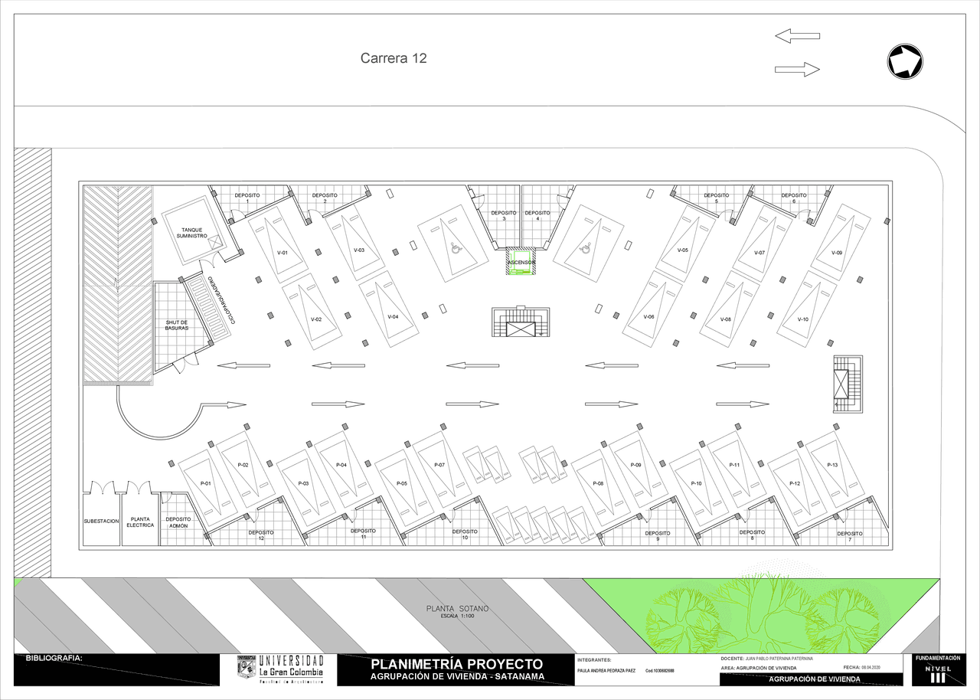Image resolution: width=980 pixels, height=700 pixels.
Task: Select the staircase on the right wall
Action: pyautogui.click(x=848, y=384)
